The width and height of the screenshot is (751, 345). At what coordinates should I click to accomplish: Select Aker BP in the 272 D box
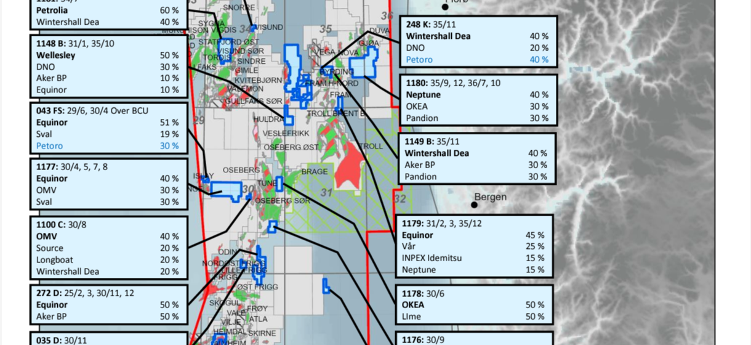(51, 317)
